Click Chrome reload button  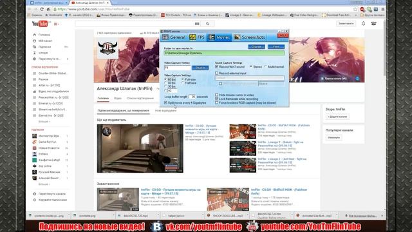point(42,9)
